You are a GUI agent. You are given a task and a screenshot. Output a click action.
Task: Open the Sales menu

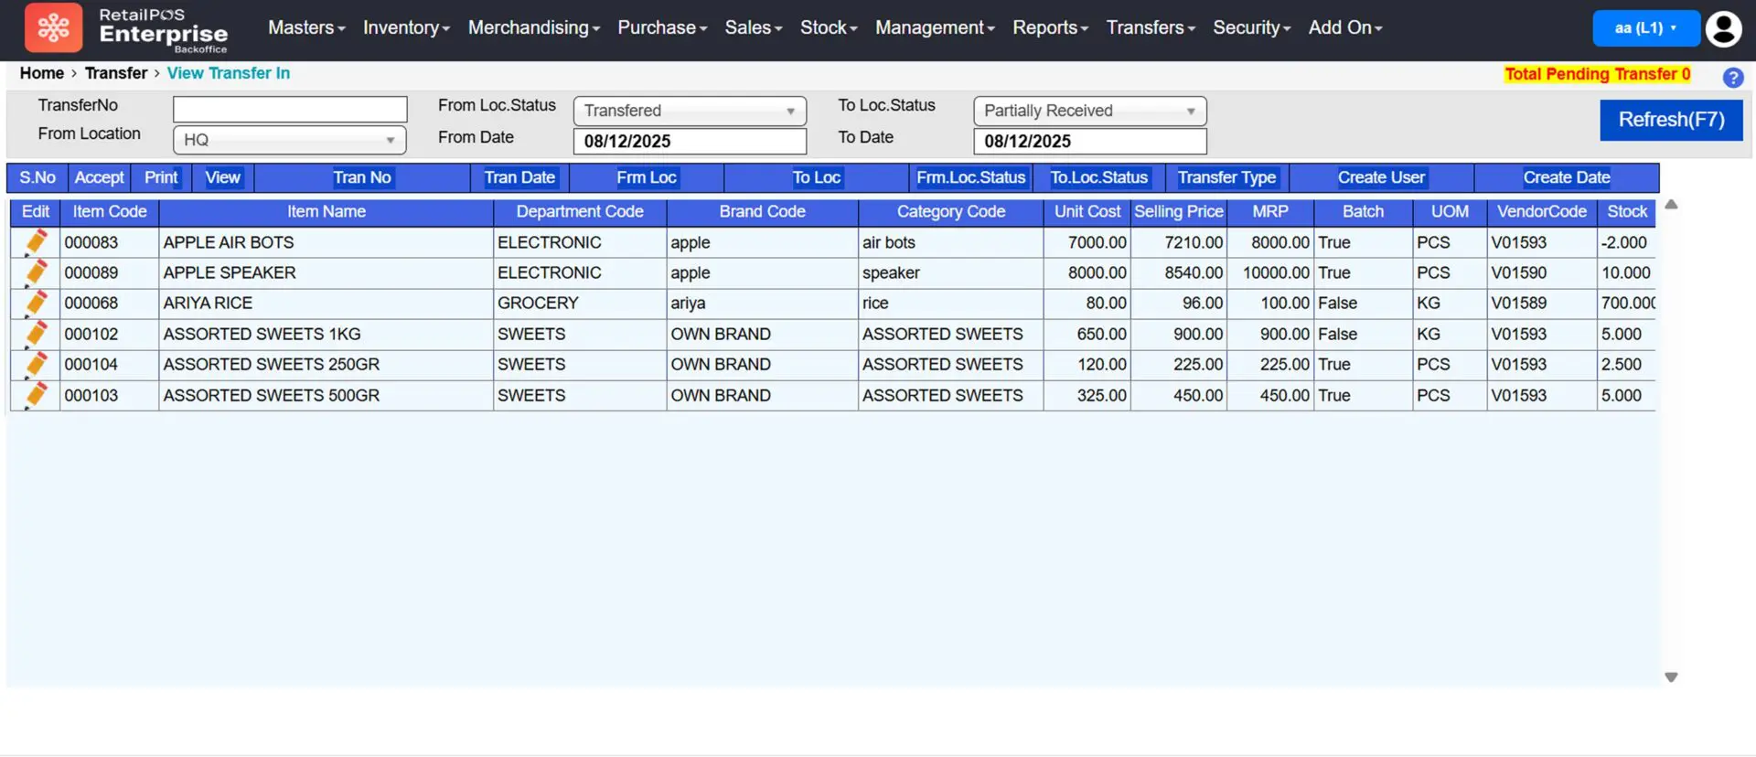click(x=754, y=27)
